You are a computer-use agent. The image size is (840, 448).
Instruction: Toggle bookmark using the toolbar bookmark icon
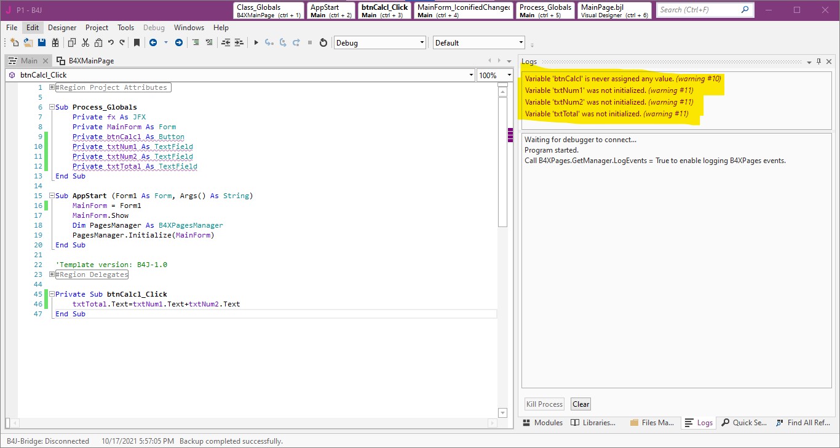[137, 42]
